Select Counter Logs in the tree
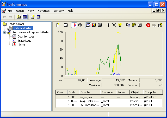The height and width of the screenshot is (118, 167). click(x=26, y=36)
